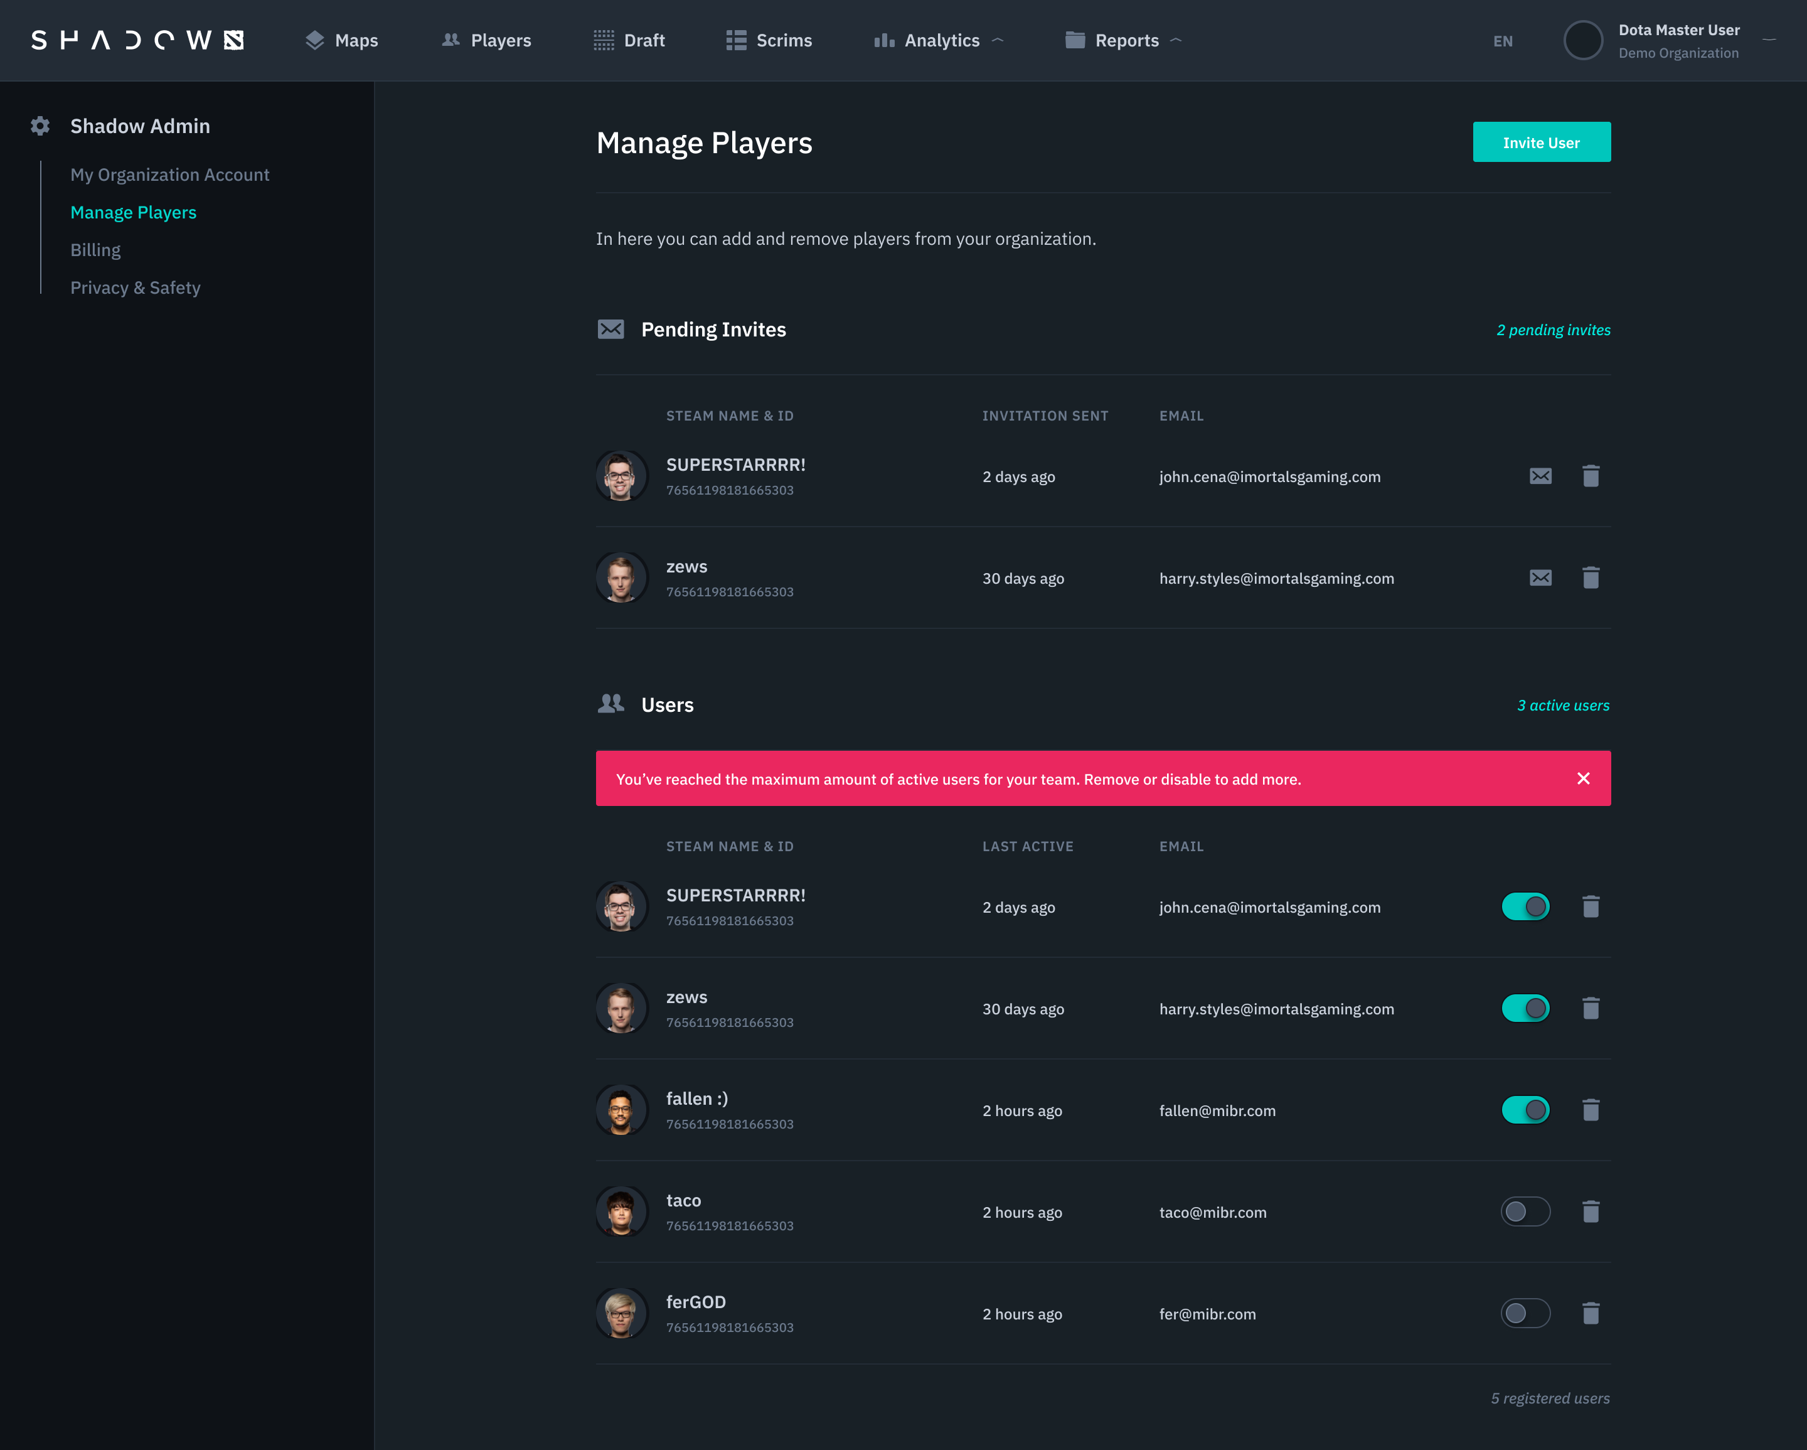1807x1450 pixels.
Task: Open Billing in the sidebar
Action: (95, 250)
